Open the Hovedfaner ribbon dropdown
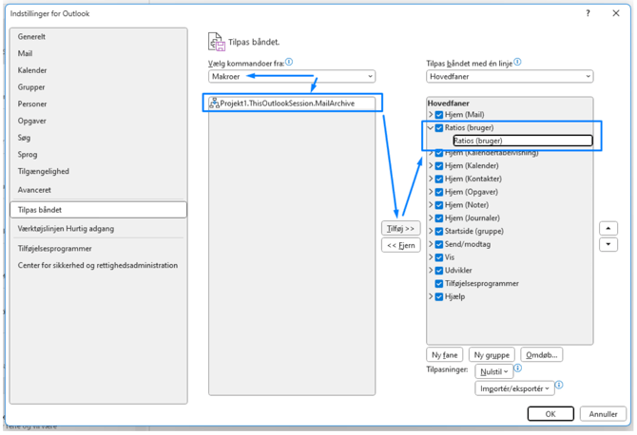Viewport: 637px width, 435px height. (510, 77)
